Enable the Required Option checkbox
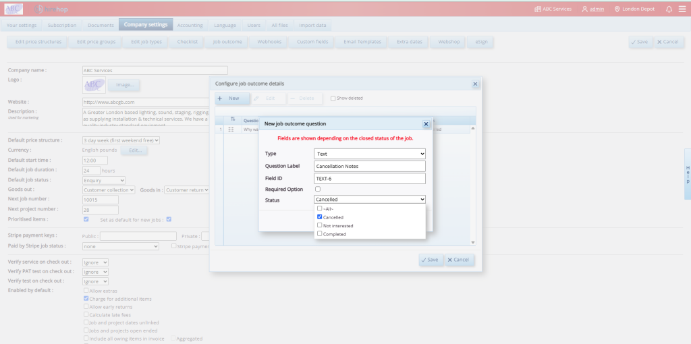 pos(317,189)
